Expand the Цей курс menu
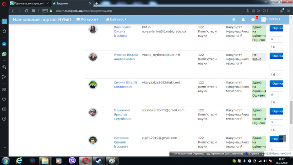293x165 pixels. (116, 19)
